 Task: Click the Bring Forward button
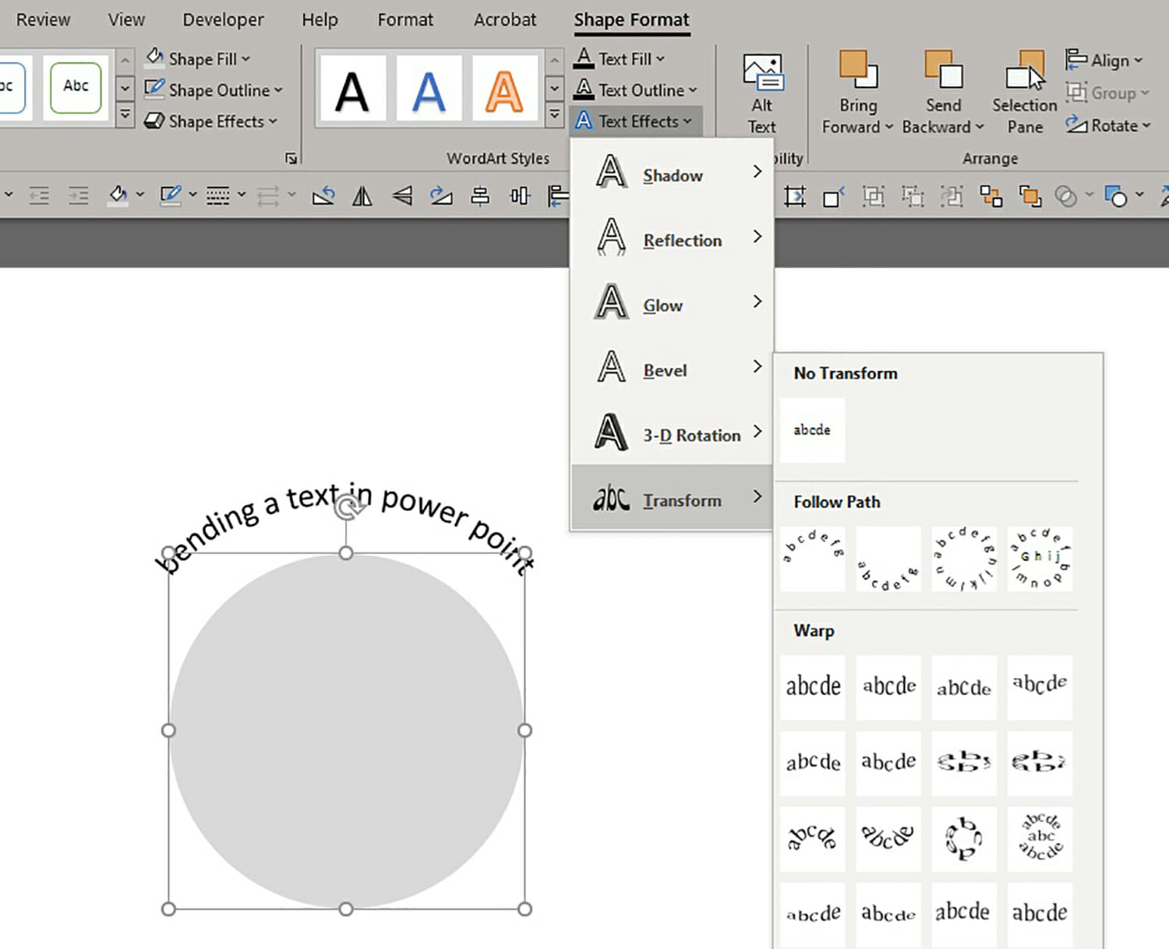pos(857,90)
